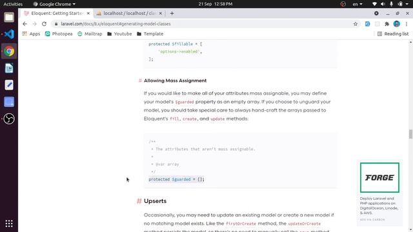
Task: Click the Allowing Mass Assignment anchor hash
Action: (x=140, y=81)
